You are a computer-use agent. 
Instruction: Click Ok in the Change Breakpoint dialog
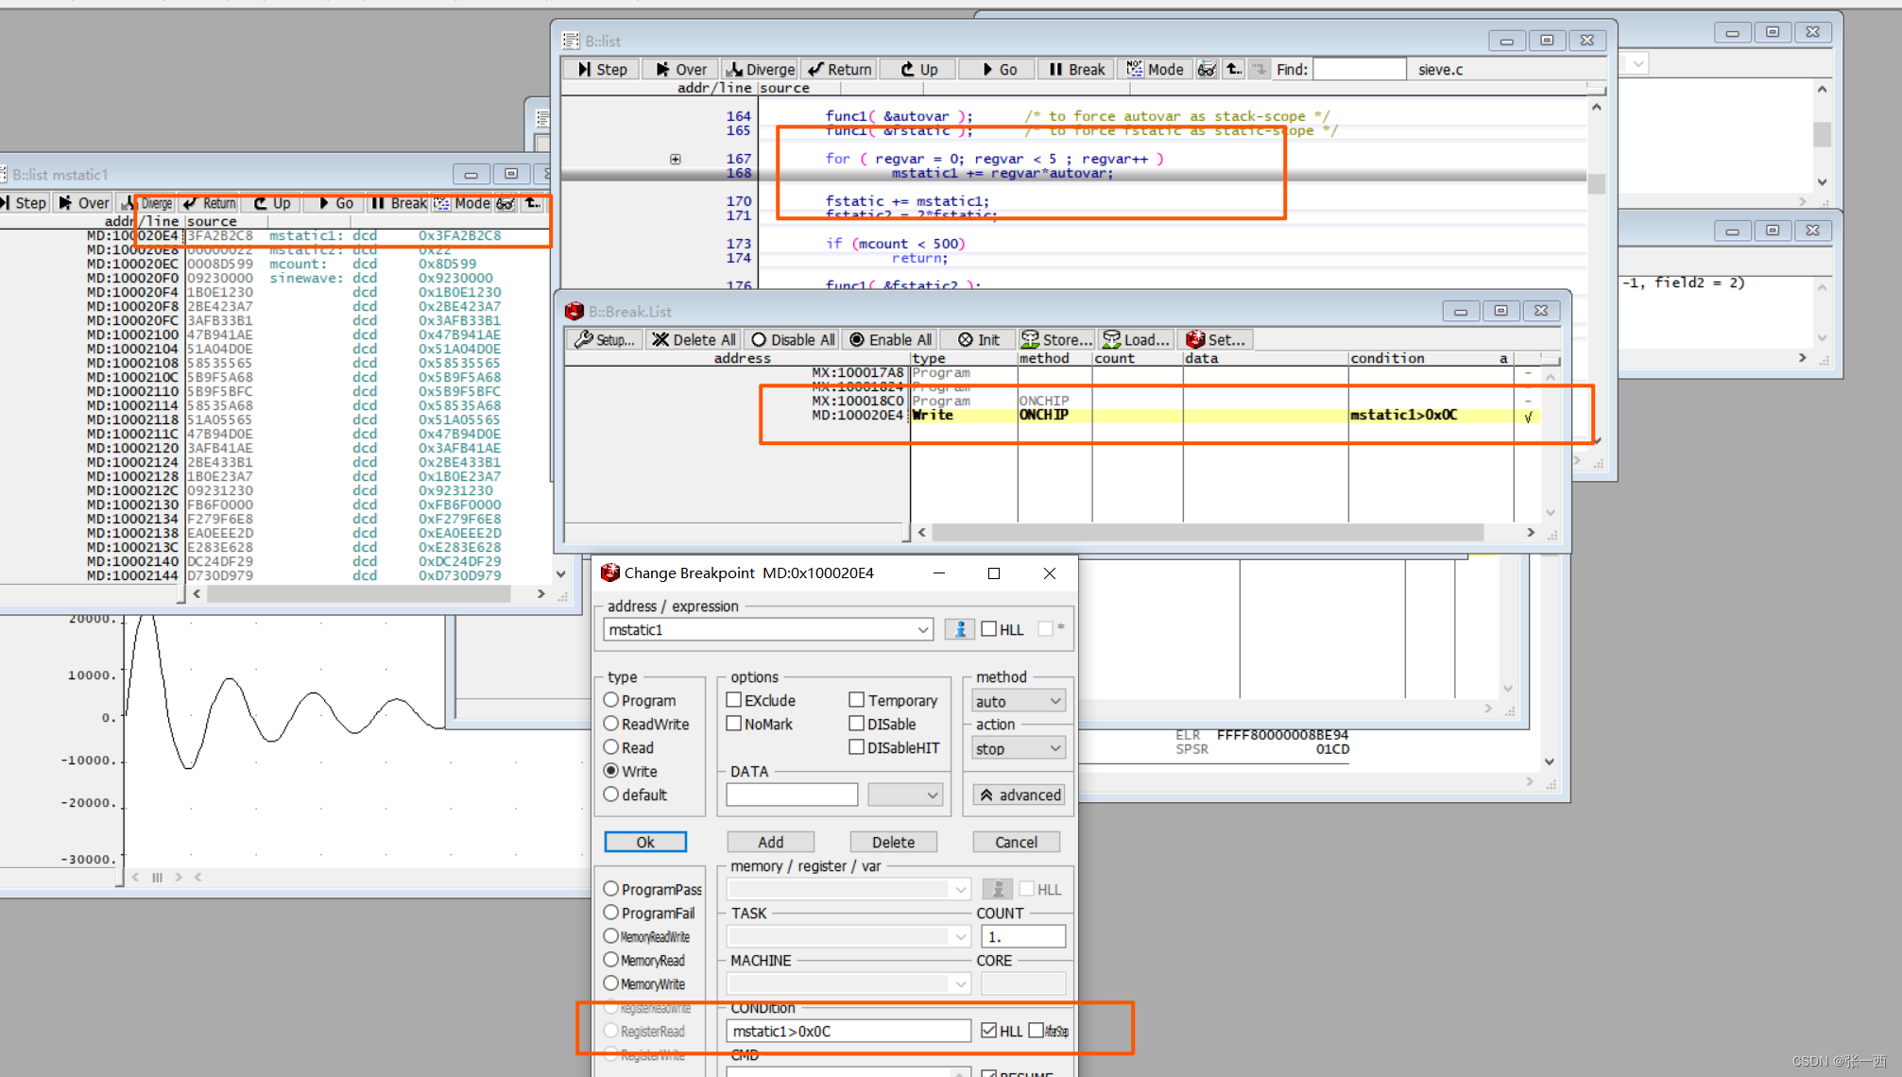point(645,842)
